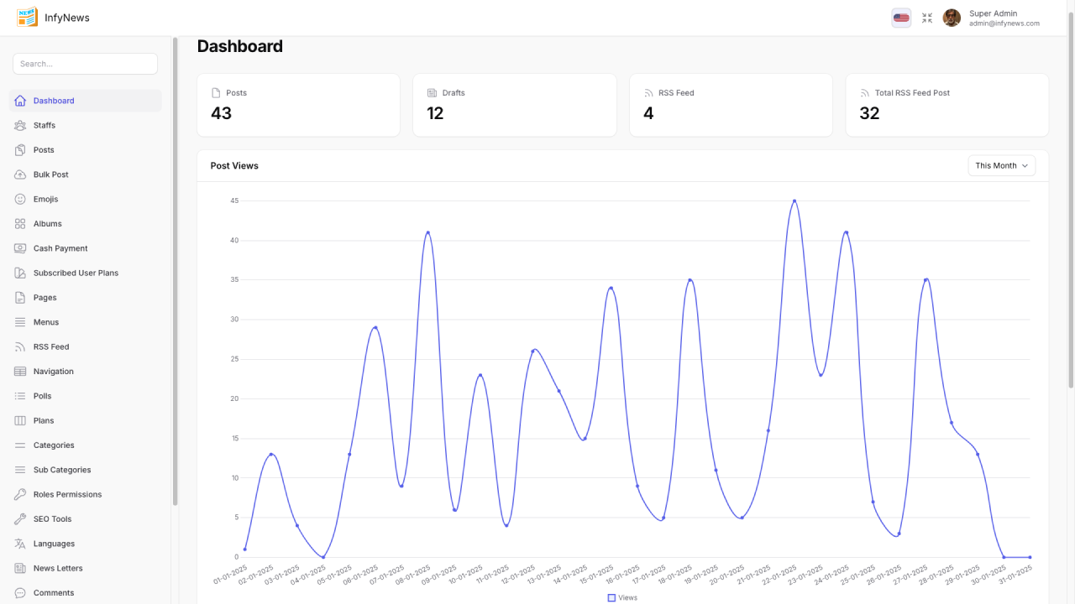Click the Views legend color box

[x=611, y=597]
